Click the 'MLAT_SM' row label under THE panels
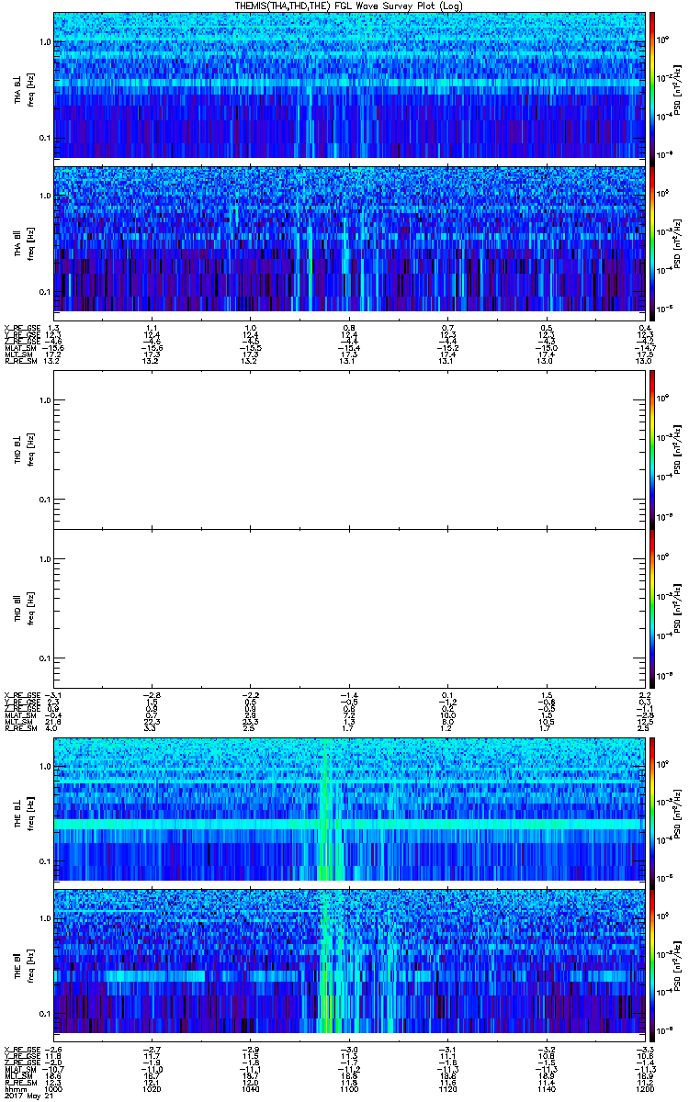Image resolution: width=689 pixels, height=1102 pixels. click(x=19, y=1070)
